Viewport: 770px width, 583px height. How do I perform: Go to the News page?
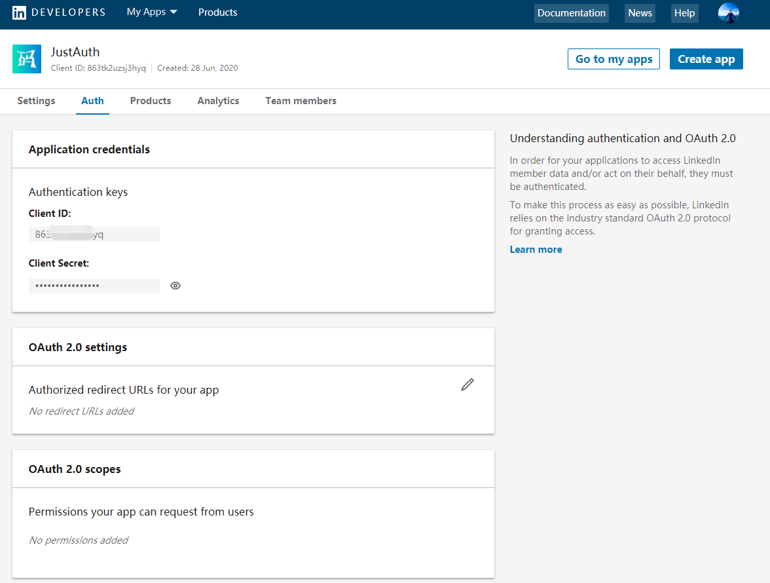[640, 13]
